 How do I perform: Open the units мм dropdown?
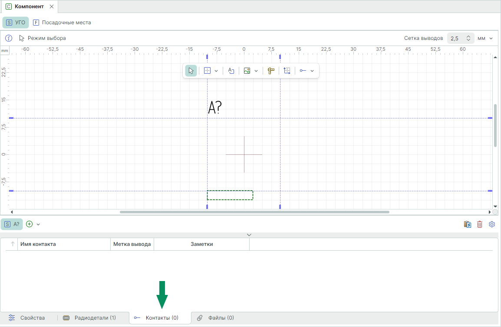tap(485, 38)
